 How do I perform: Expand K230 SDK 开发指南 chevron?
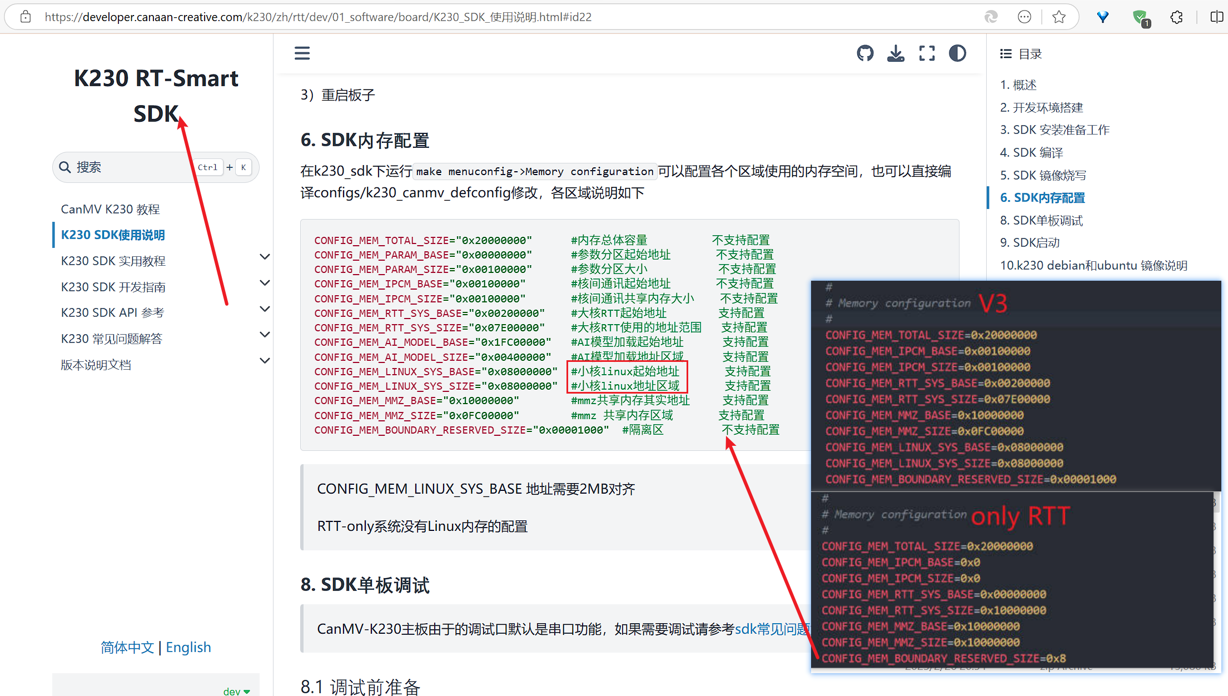click(x=265, y=283)
